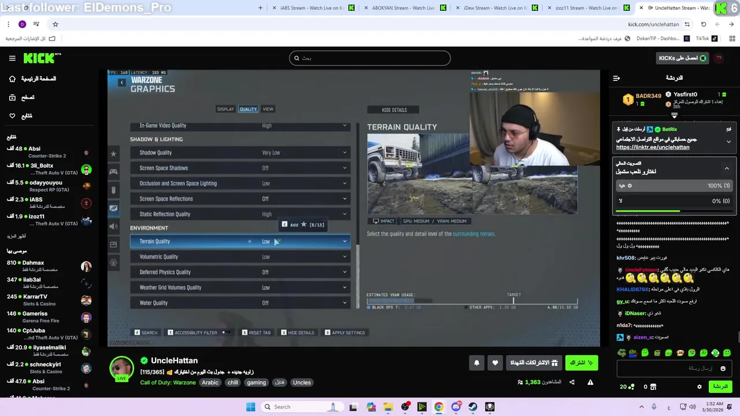Open the chat shop icon
This screenshot has height=416, width=740.
[x=653, y=387]
